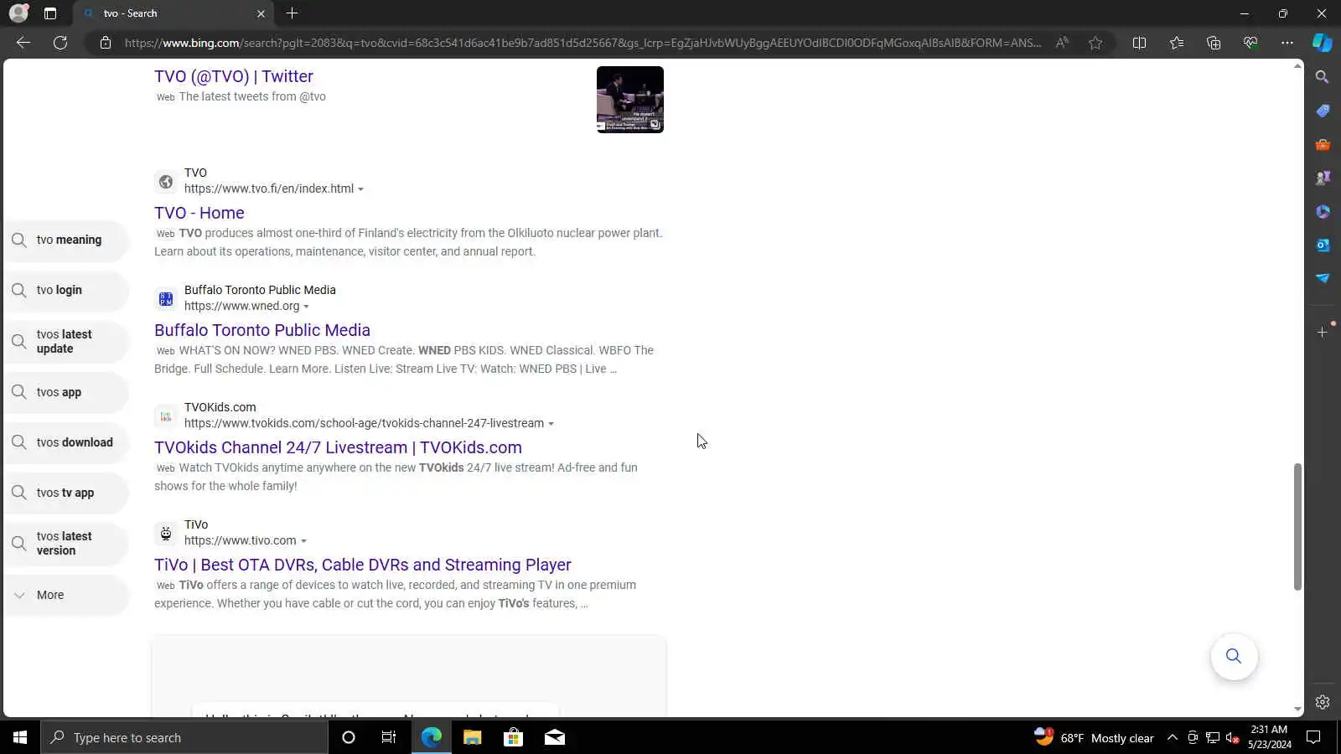Open the sidebar Microsoft 365 icon
This screenshot has height=754, width=1341.
[x=1323, y=211]
